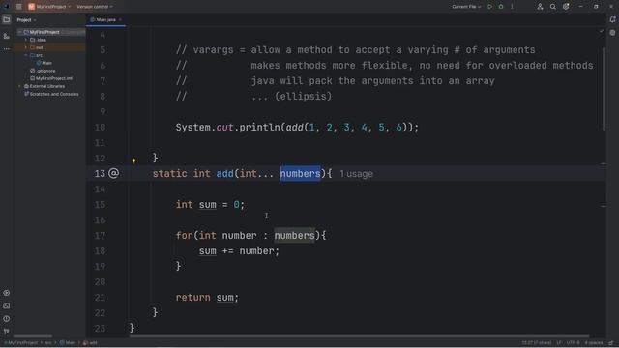
Task: Click the inspections checkmark widget in editor
Action: [602, 31]
